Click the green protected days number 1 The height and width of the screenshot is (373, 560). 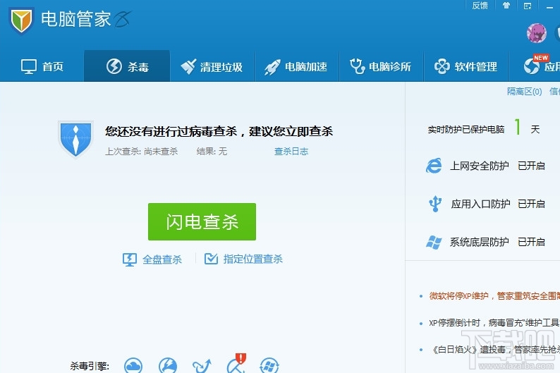518,127
